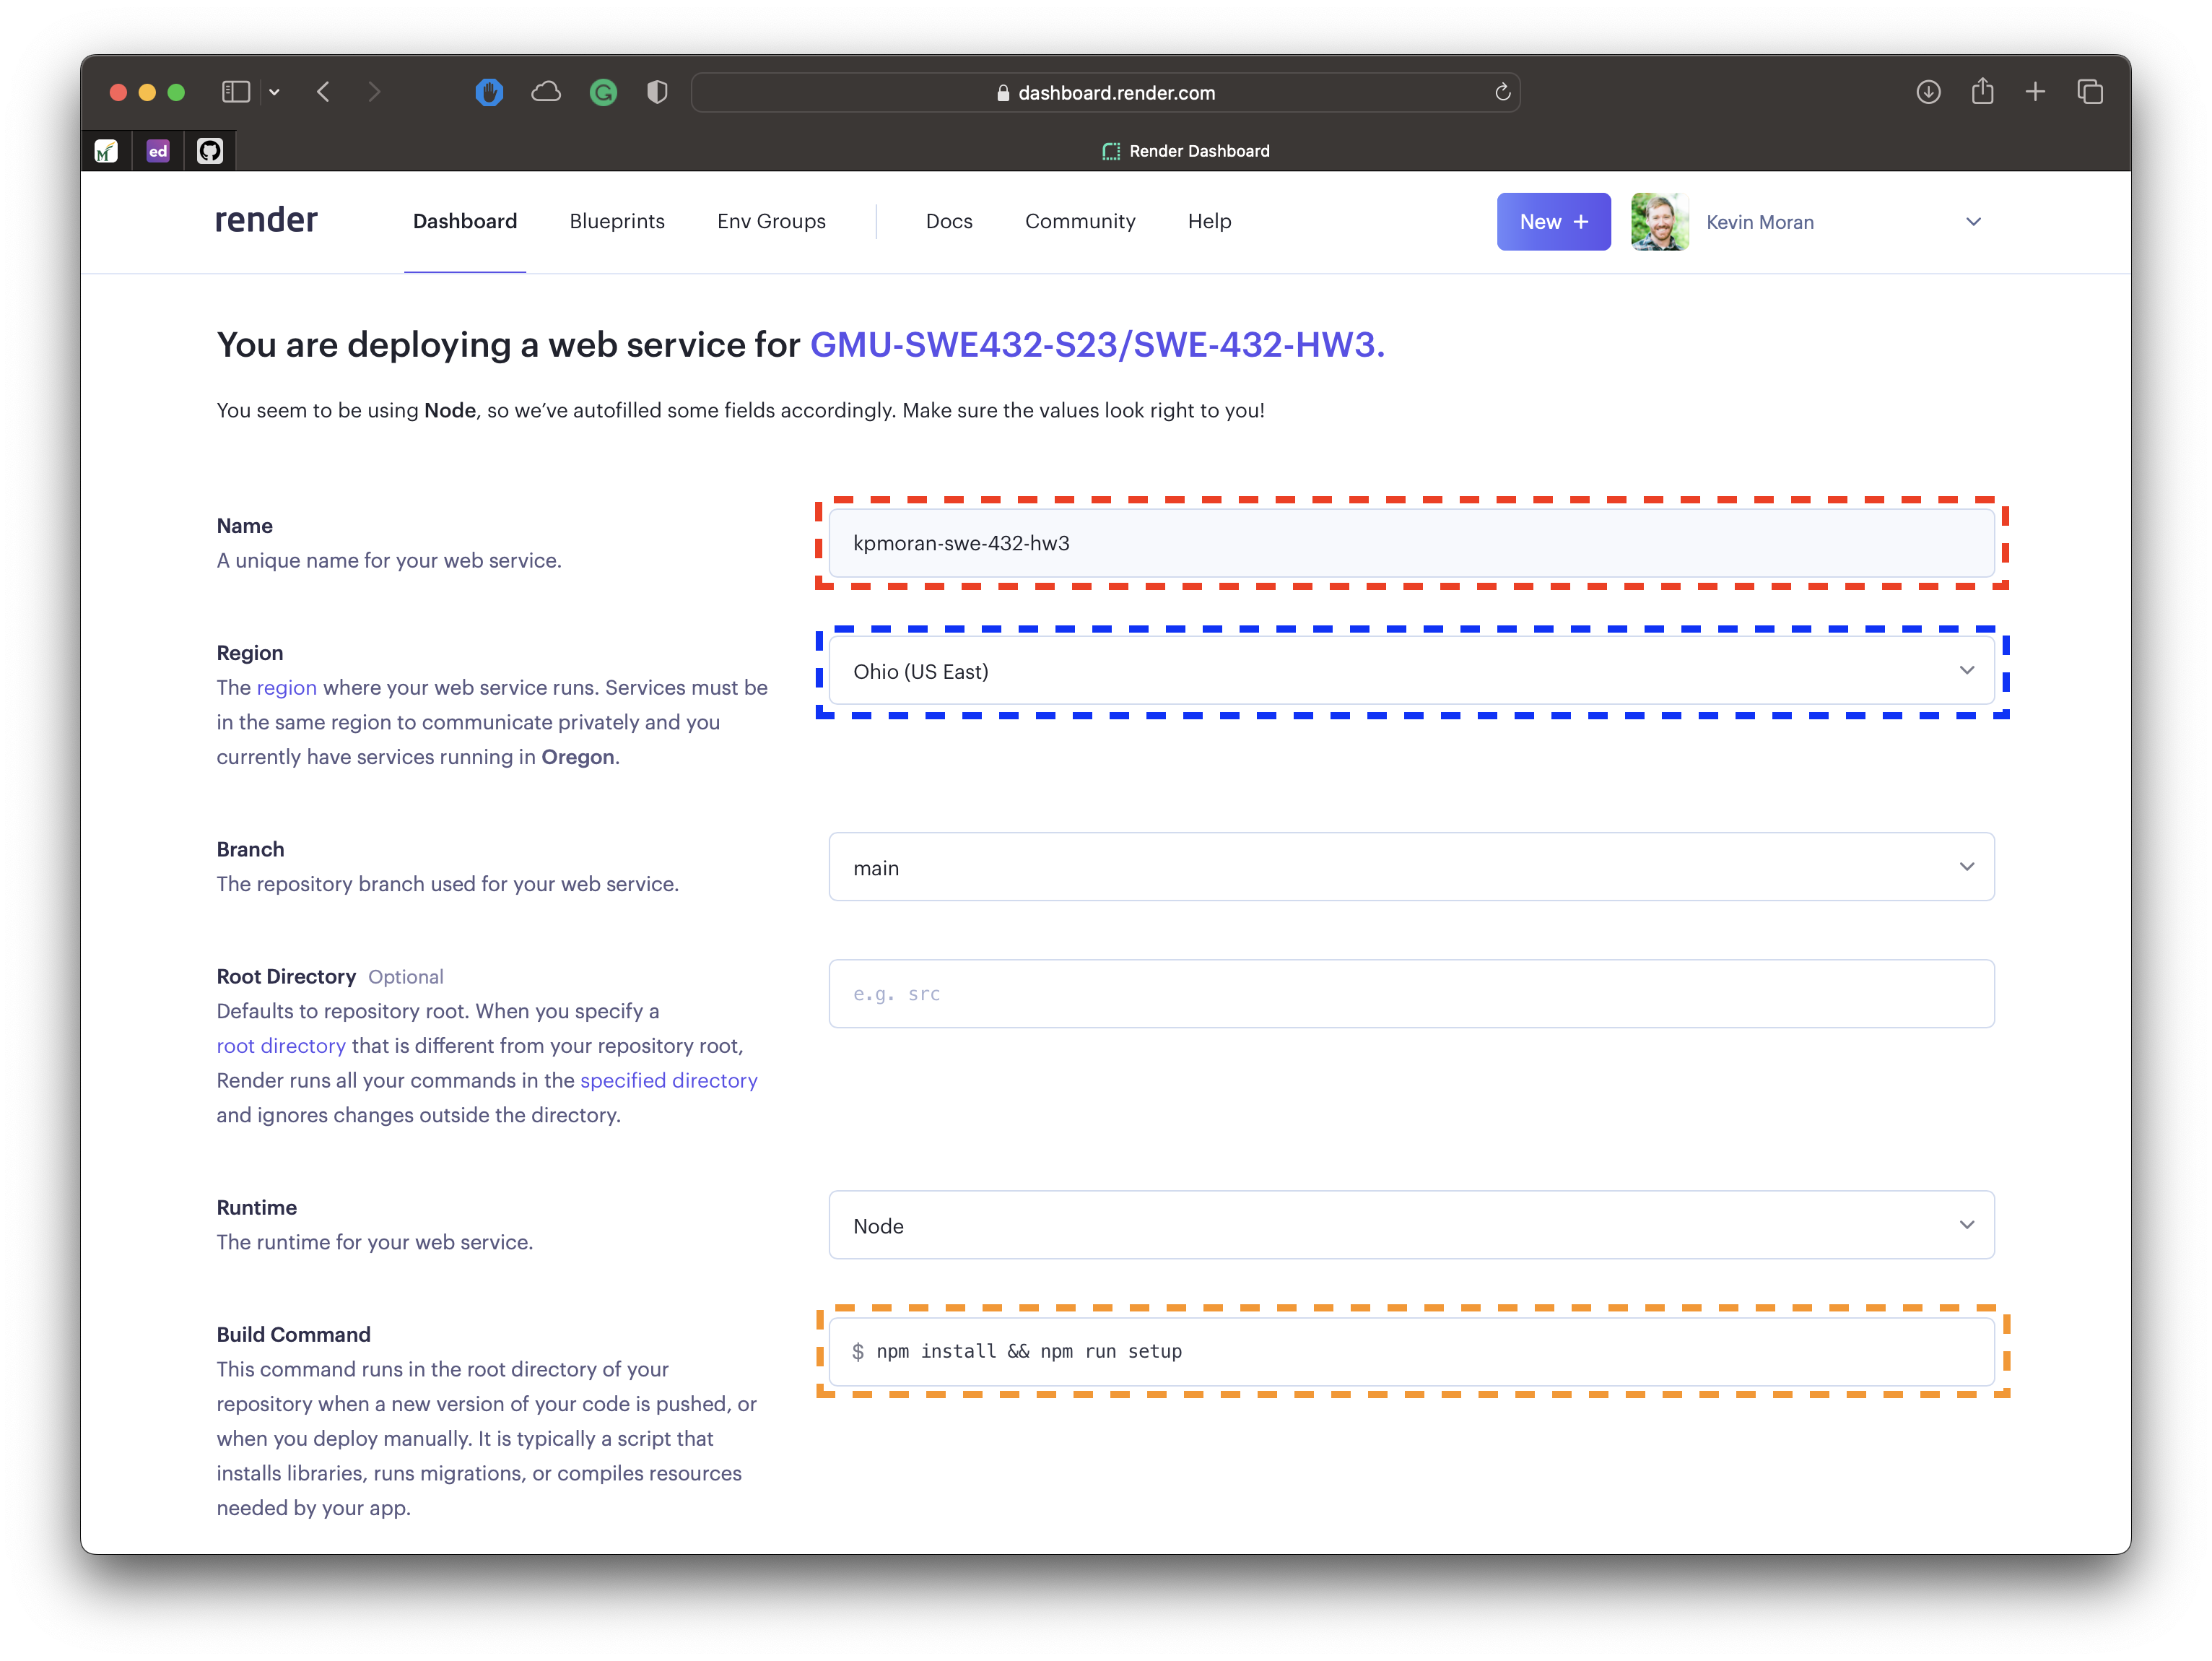The width and height of the screenshot is (2212, 1661).
Task: Click the Root Directory input field
Action: click(x=1411, y=994)
